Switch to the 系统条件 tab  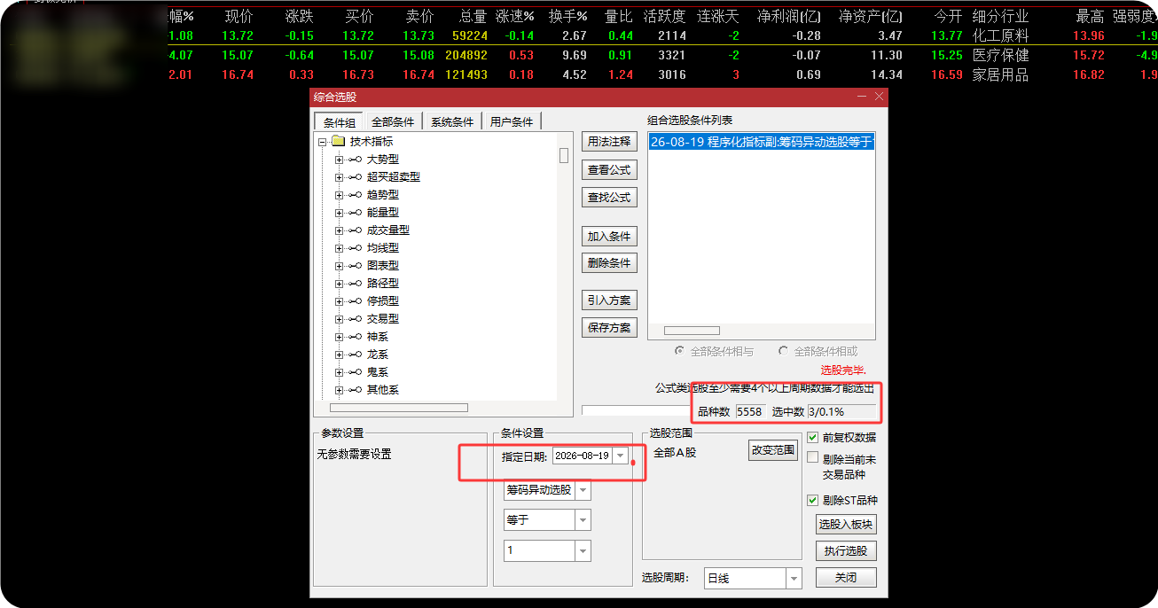click(452, 122)
